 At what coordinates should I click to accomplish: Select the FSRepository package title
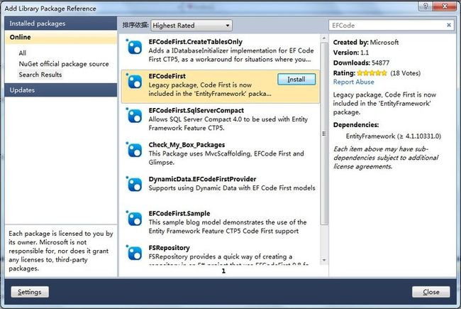tap(169, 248)
